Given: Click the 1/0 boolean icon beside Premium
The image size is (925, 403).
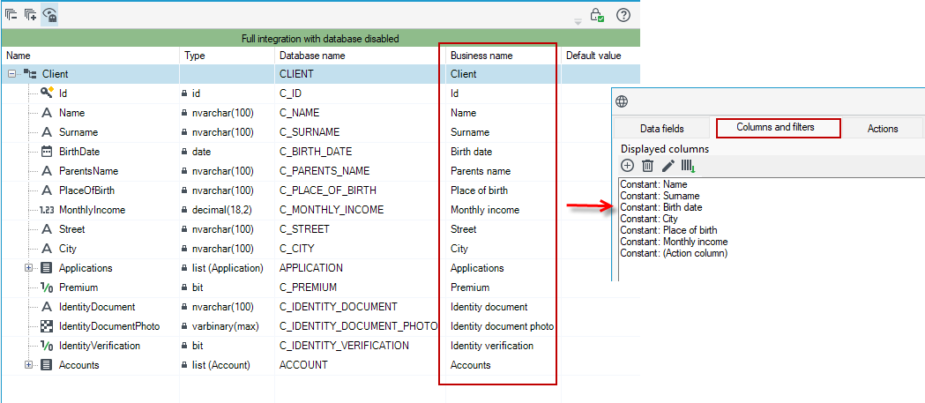Looking at the screenshot, I should [x=47, y=287].
